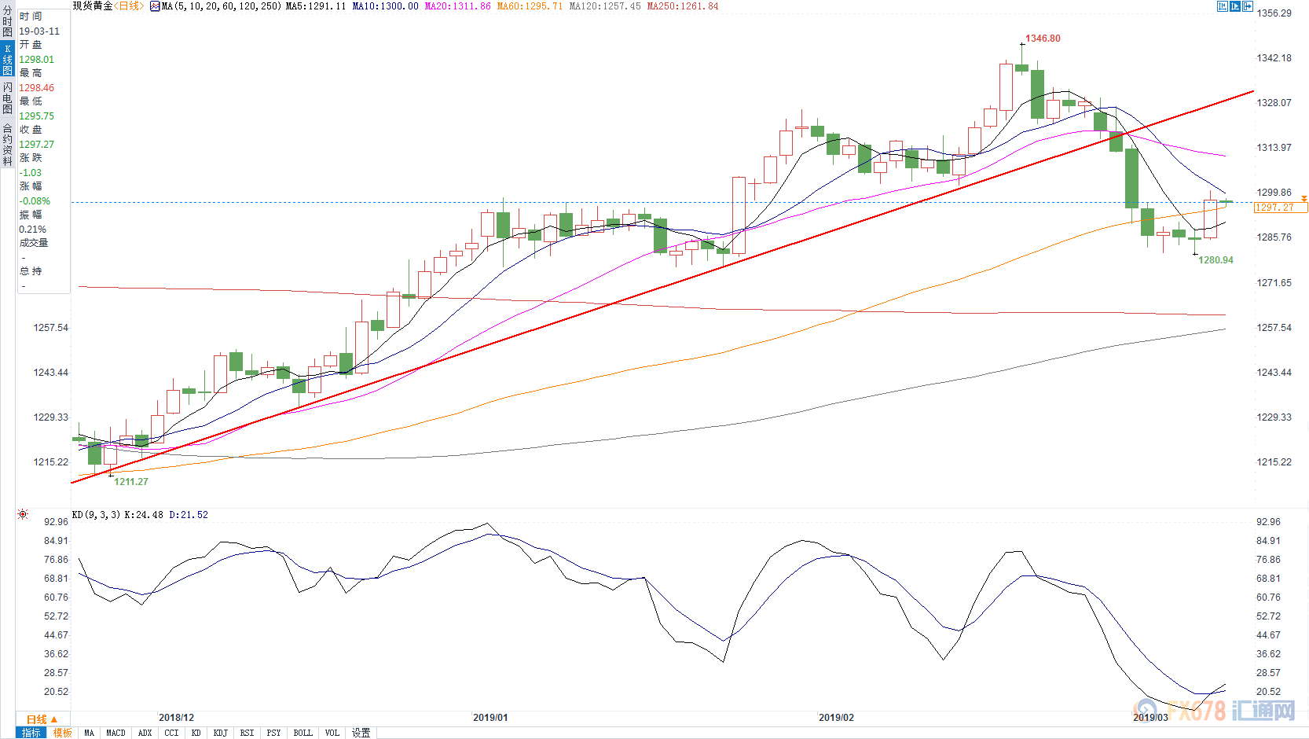Screen dimensions: 1309x739
Task: Click the 成交量 volume label
Action: coord(34,243)
